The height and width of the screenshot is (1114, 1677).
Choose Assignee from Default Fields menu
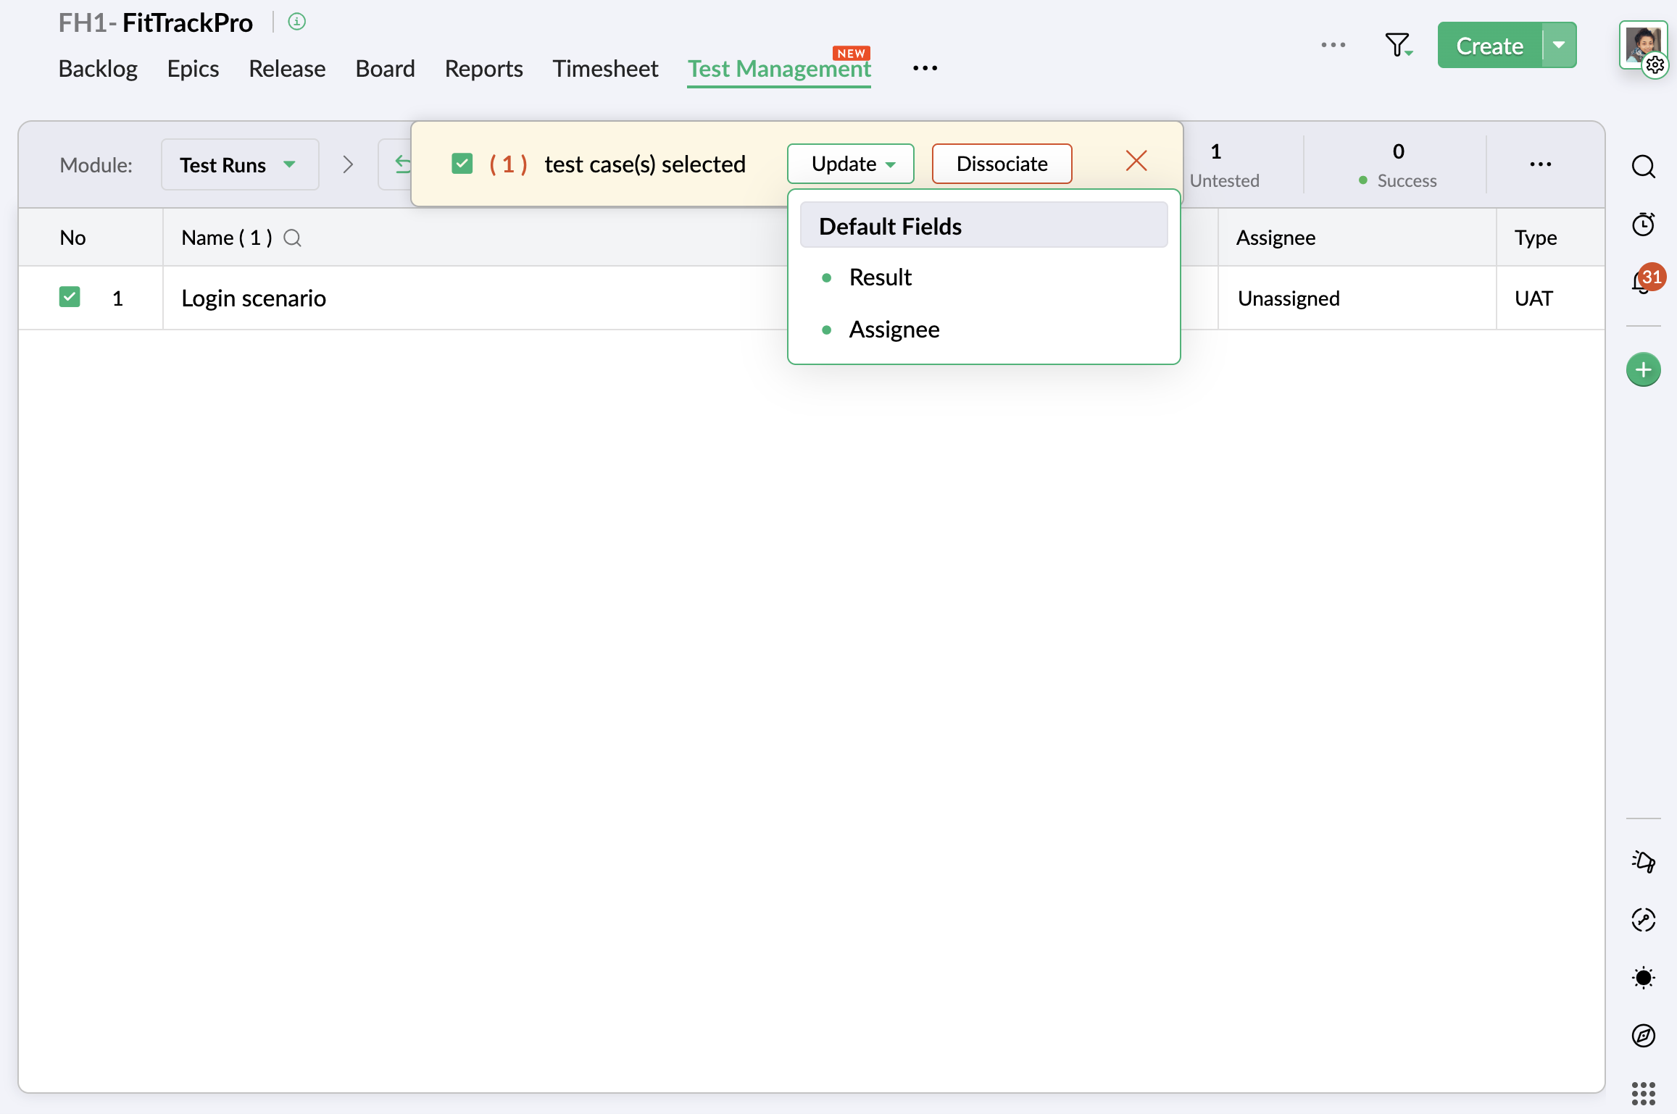pos(894,330)
